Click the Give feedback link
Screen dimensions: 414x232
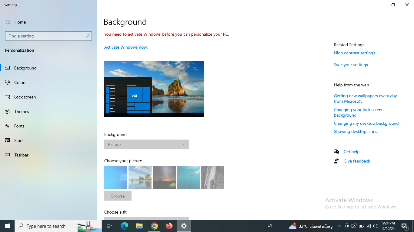[357, 161]
